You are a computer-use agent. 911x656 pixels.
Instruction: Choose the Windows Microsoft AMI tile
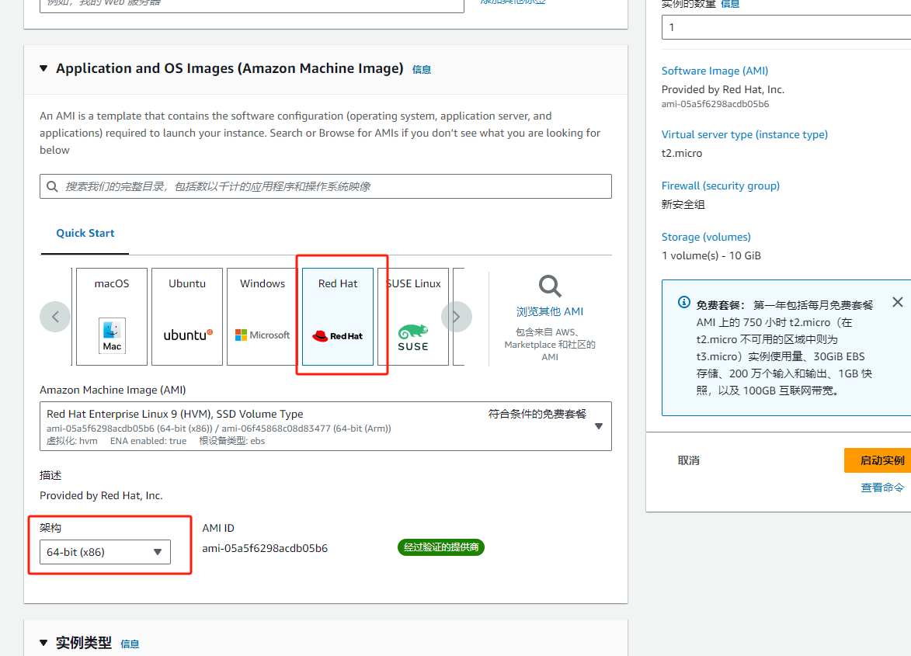coord(262,317)
